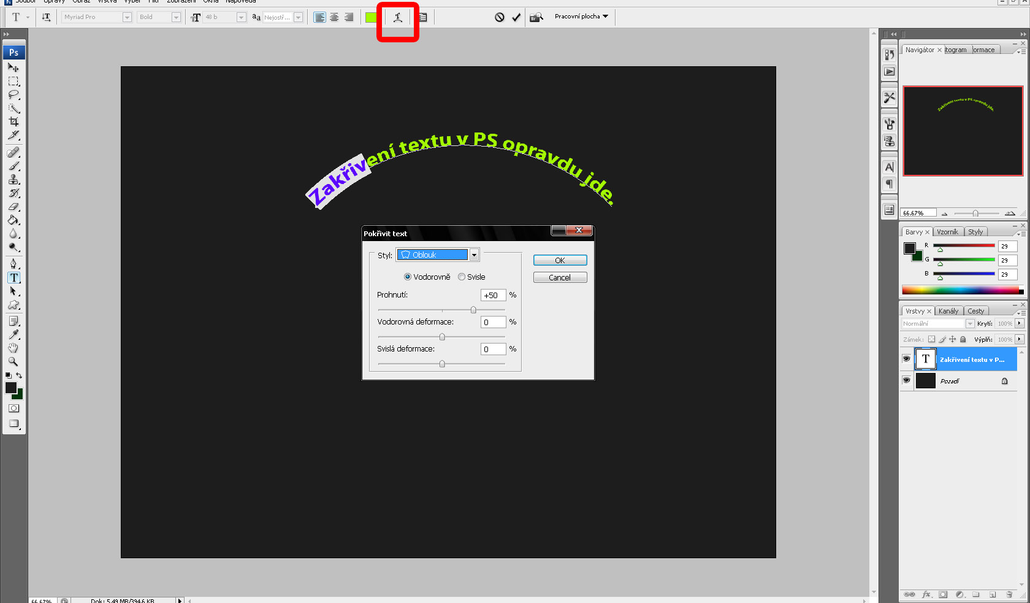This screenshot has height=603, width=1030.
Task: Right align the text
Action: [x=349, y=17]
